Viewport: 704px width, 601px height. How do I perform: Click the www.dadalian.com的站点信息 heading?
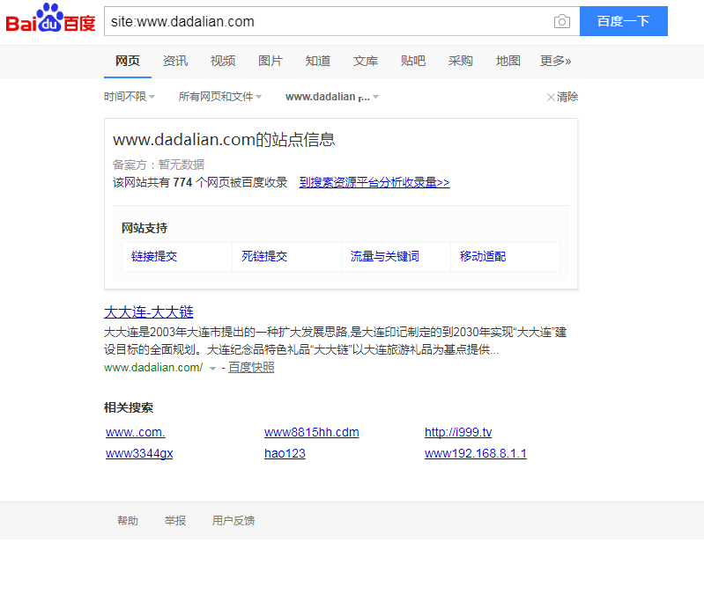click(x=224, y=140)
